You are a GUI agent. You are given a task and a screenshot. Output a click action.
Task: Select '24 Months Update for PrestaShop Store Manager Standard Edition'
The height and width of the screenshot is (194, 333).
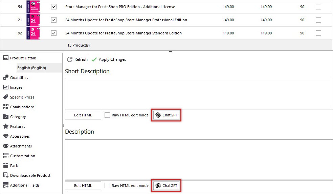click(x=124, y=33)
